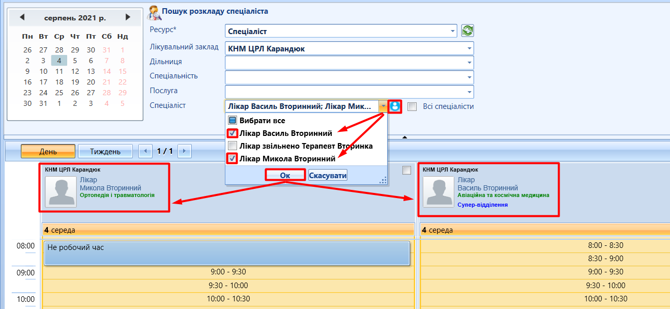
Task: Confirm selection with Ок button
Action: pos(285,175)
